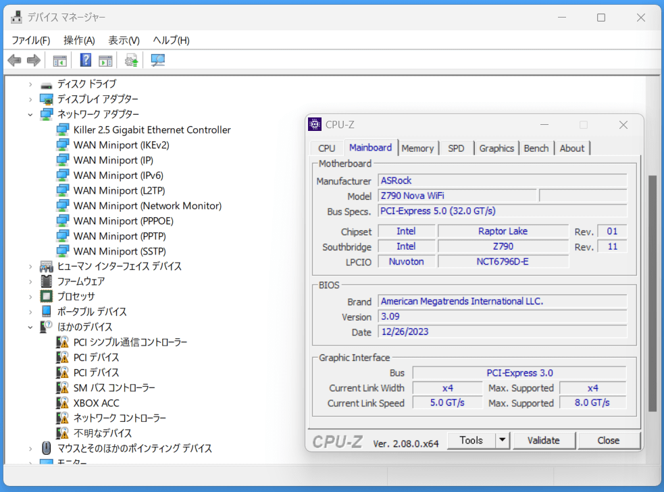Select WAN Miniport (SSTP) in the tree
The width and height of the screenshot is (664, 492).
[x=120, y=251]
